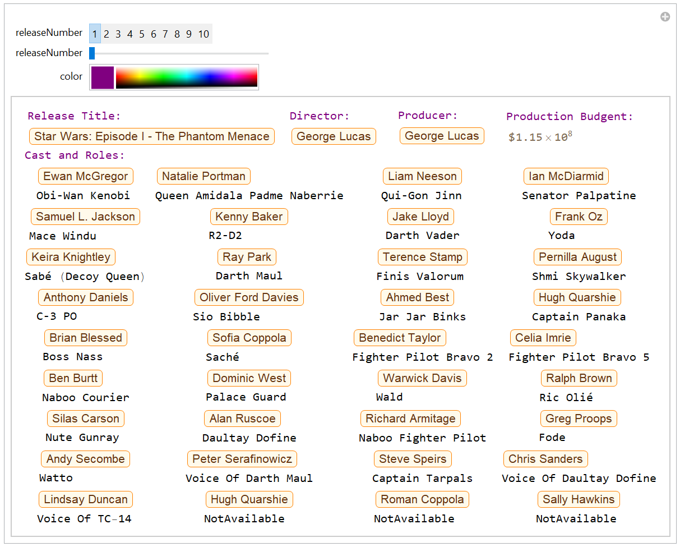Click Pernilla August button

(x=577, y=257)
